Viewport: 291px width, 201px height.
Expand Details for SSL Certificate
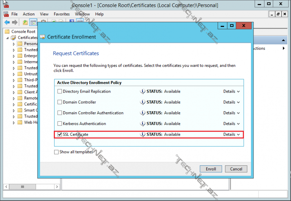pyautogui.click(x=231, y=134)
